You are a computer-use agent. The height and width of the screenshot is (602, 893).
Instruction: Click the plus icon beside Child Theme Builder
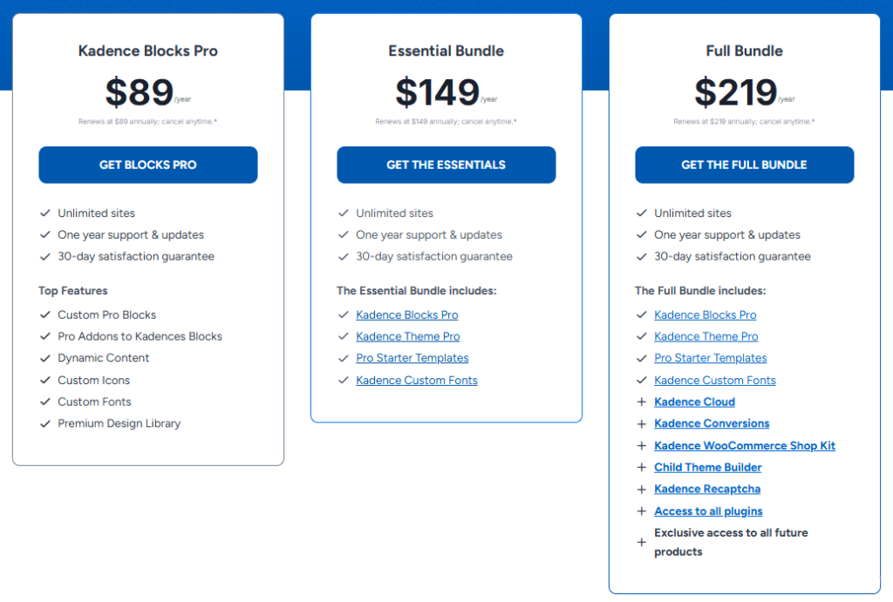pyautogui.click(x=642, y=468)
